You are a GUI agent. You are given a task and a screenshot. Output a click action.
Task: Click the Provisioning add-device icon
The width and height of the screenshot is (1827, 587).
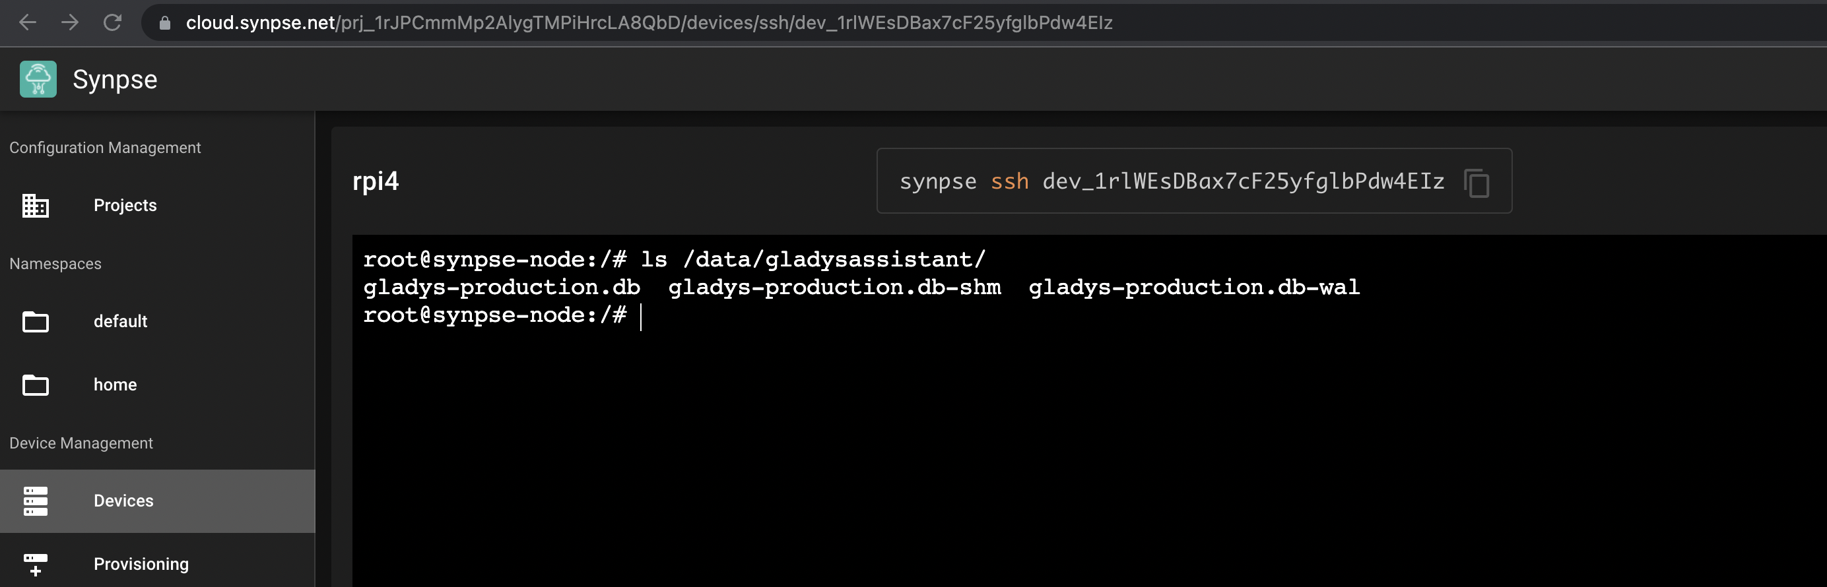(x=36, y=565)
